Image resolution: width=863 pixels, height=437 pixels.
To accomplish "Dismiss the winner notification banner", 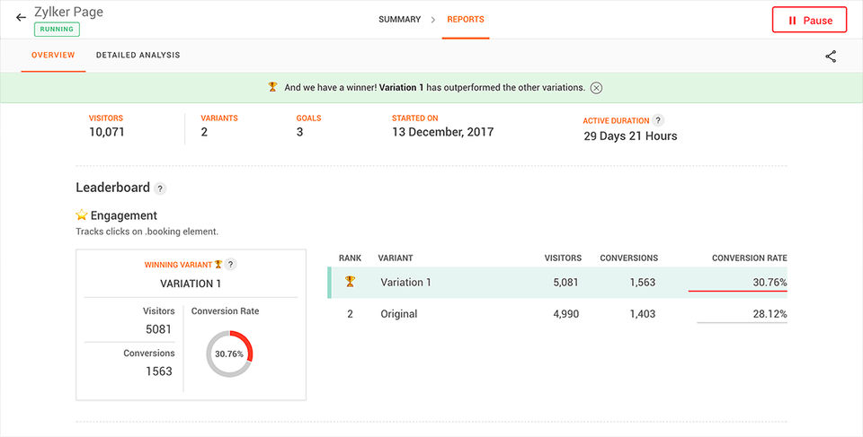I will tap(596, 88).
